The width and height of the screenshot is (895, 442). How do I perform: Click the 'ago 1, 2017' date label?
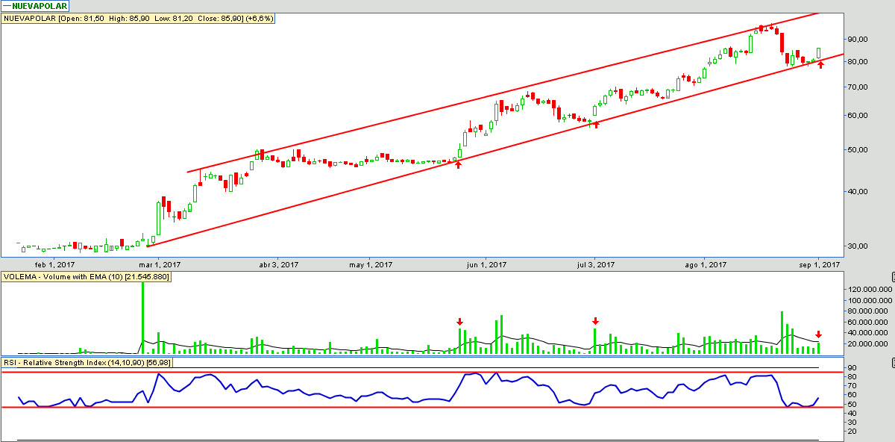pos(706,264)
